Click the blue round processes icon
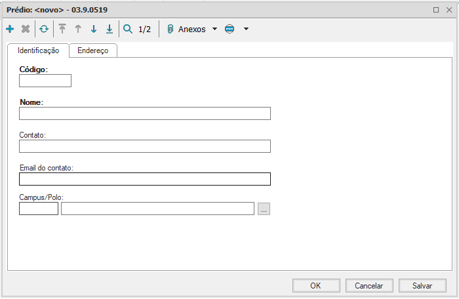459x299 pixels. coord(229,30)
